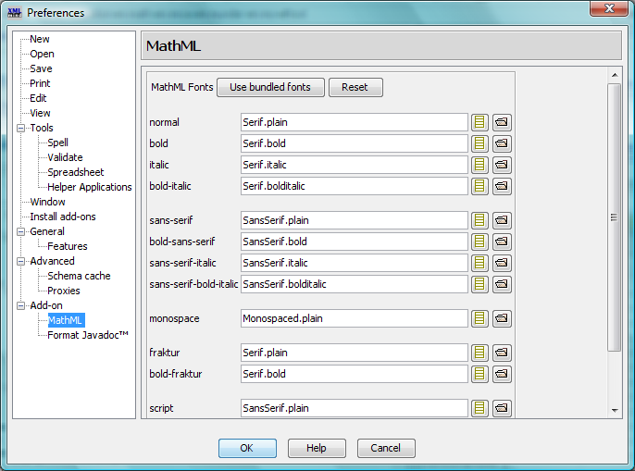Open Install add-ons preferences

[63, 217]
